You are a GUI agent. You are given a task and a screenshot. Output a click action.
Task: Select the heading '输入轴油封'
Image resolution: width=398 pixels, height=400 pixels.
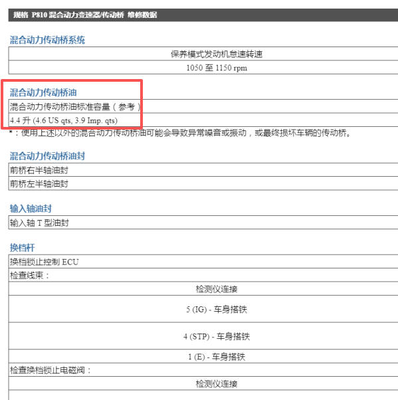31,209
